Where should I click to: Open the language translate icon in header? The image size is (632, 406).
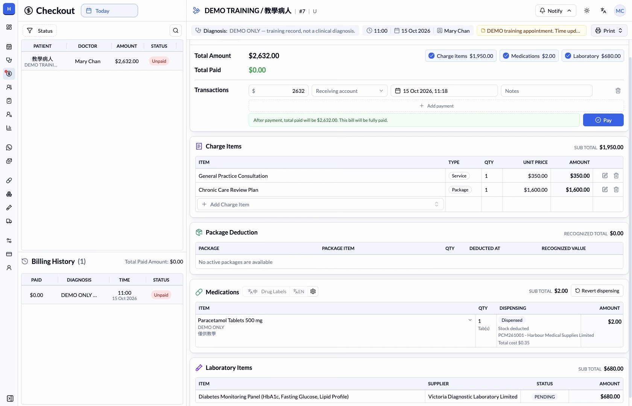point(603,11)
